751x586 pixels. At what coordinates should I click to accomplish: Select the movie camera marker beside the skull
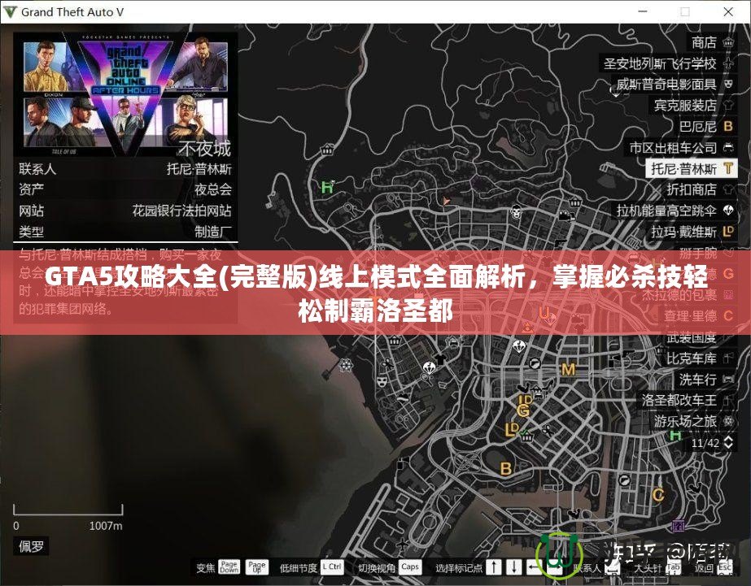point(566,216)
